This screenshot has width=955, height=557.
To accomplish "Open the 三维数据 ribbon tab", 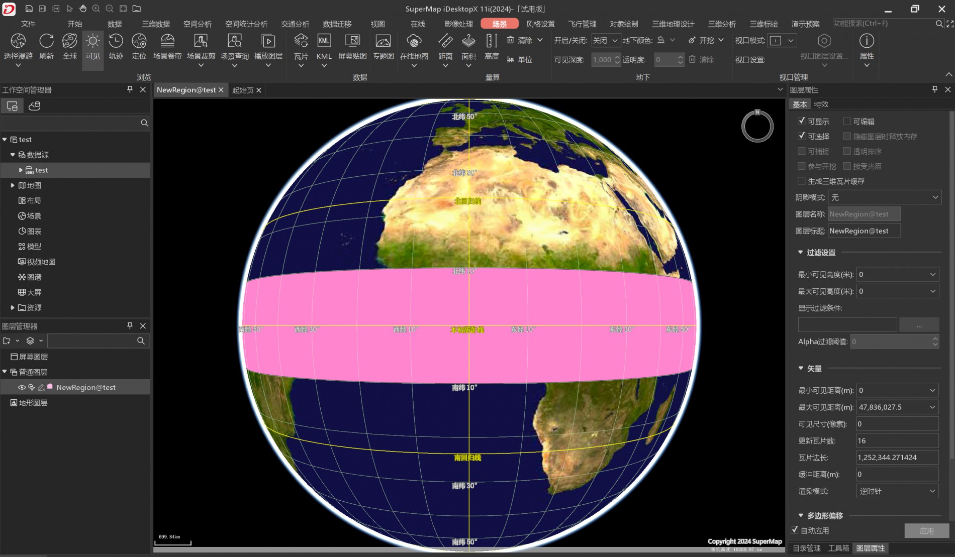I will point(156,24).
